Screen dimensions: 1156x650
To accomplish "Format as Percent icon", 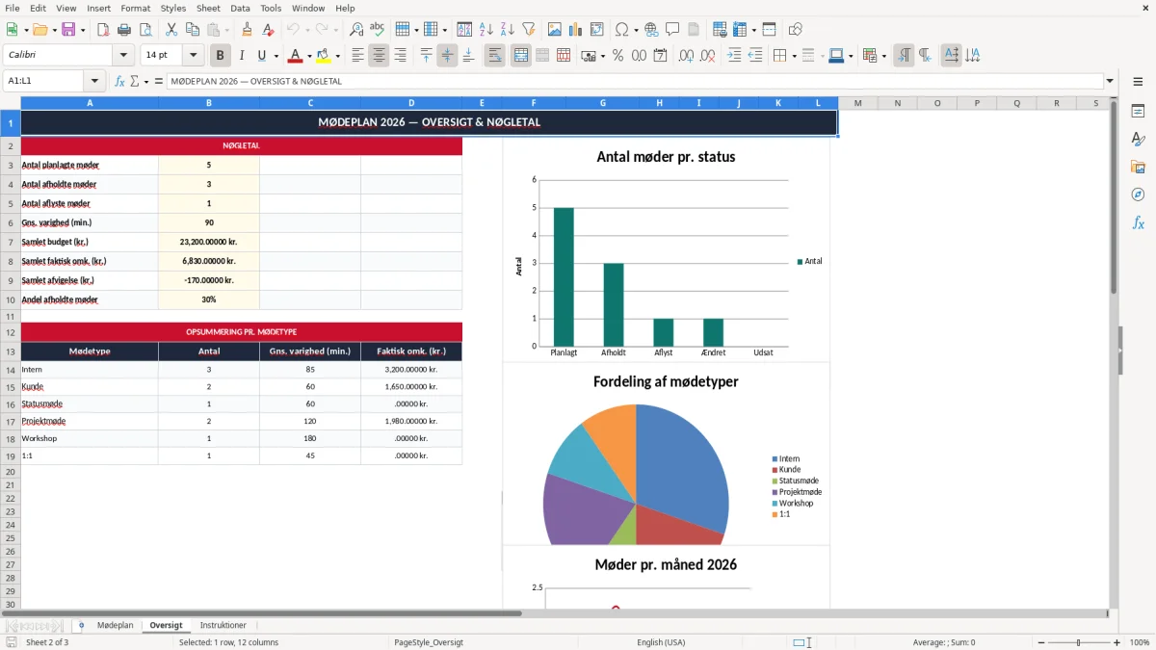I will pyautogui.click(x=618, y=56).
